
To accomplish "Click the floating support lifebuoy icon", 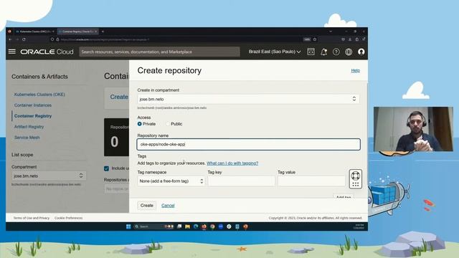I will (356, 176).
